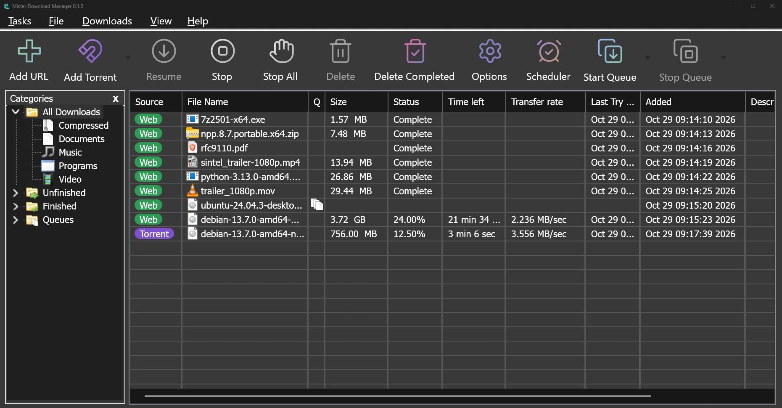This screenshot has height=408, width=782.
Task: Click the Add URL plus icon
Action: click(29, 51)
